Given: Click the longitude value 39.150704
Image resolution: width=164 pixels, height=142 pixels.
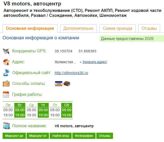Looking at the screenshot, I should pos(63,51).
